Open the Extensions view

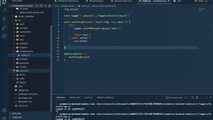4,36
